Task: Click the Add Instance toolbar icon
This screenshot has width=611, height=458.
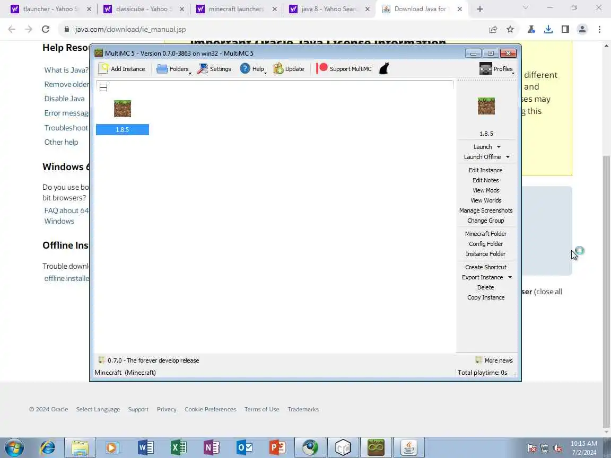Action: [103, 68]
